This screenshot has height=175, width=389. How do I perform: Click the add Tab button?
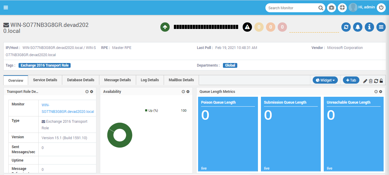(351, 80)
